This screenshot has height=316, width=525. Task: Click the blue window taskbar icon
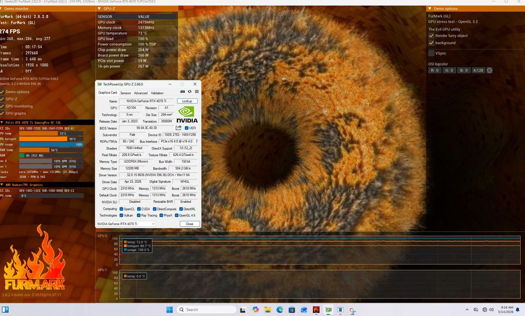coord(340,310)
